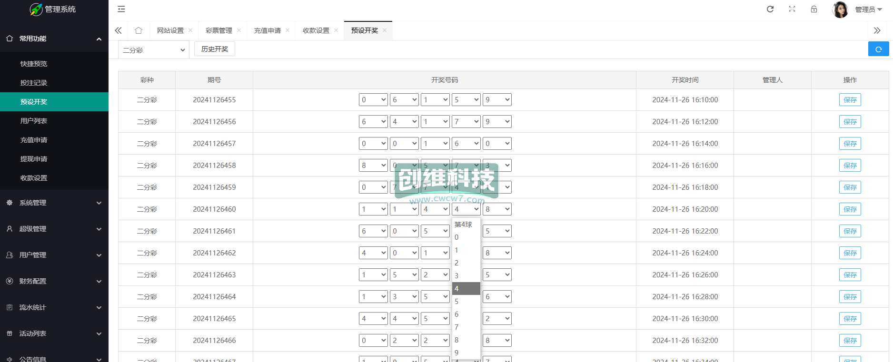Switch to the 充值申请 tab
Viewport: 893px width, 362px height.
[x=268, y=30]
